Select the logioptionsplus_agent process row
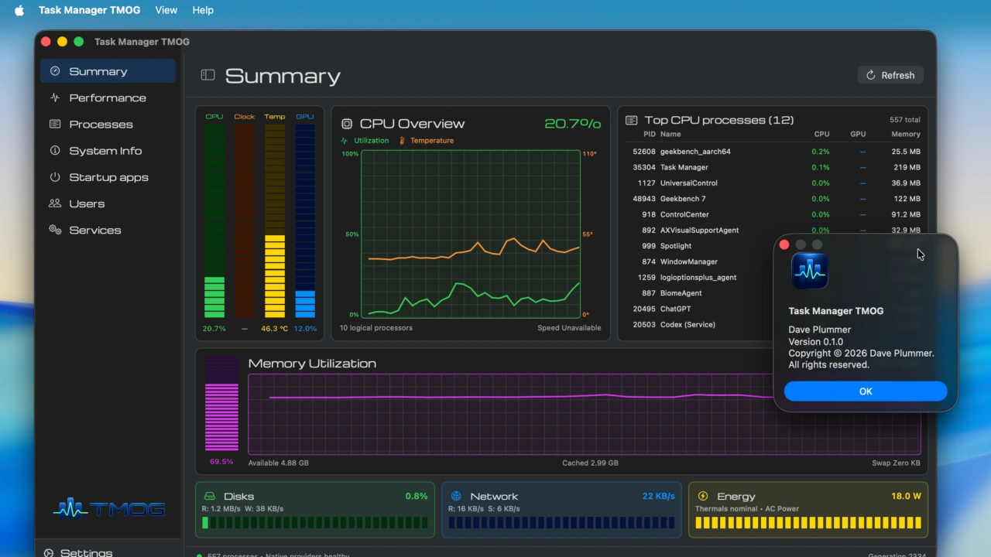 pyautogui.click(x=699, y=277)
